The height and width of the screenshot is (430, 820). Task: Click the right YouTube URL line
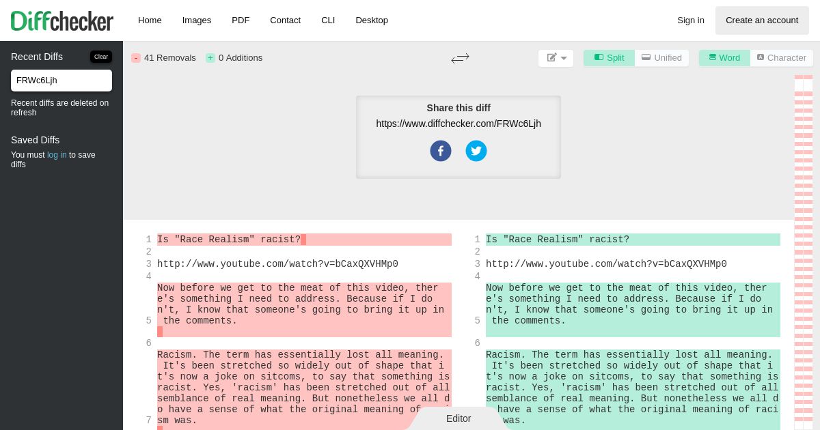coord(606,264)
